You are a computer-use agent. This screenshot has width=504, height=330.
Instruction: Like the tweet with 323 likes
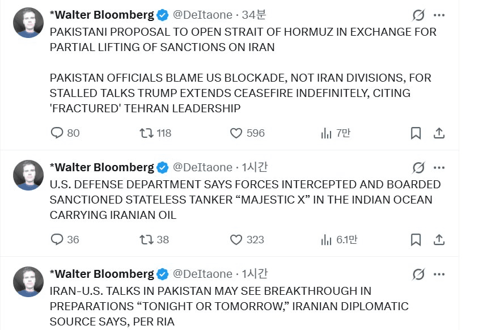[x=236, y=240]
